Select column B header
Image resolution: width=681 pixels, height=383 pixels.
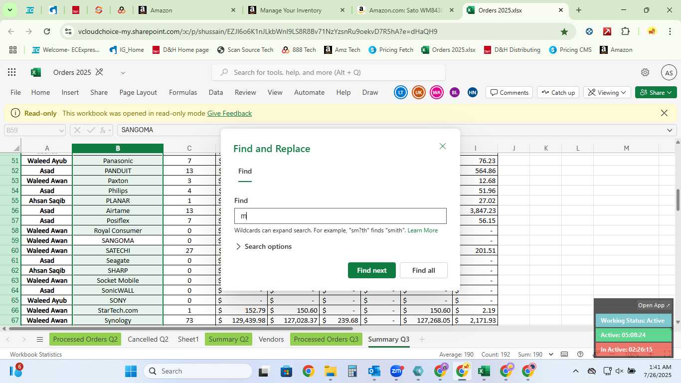point(118,148)
